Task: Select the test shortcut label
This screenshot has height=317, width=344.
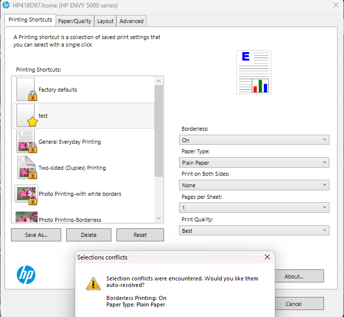Action: click(43, 116)
